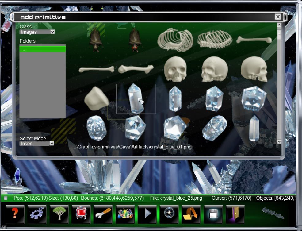Open settings with the blue gear icon
Viewport: 302px width, 231px height.
(x=37, y=214)
